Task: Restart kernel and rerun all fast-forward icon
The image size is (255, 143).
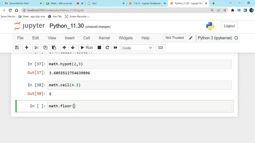Action: pyautogui.click(x=116, y=48)
